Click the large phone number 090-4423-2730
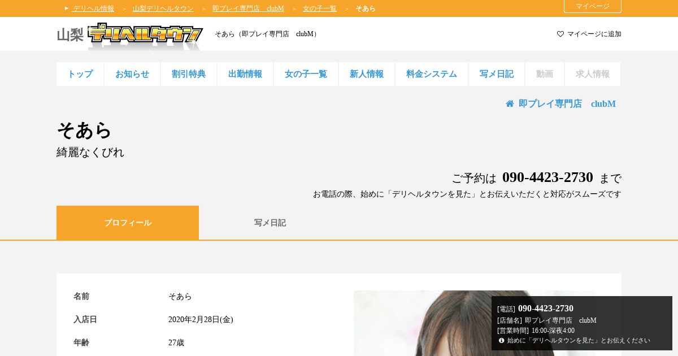Viewport: 678px width, 356px height. 547,177
